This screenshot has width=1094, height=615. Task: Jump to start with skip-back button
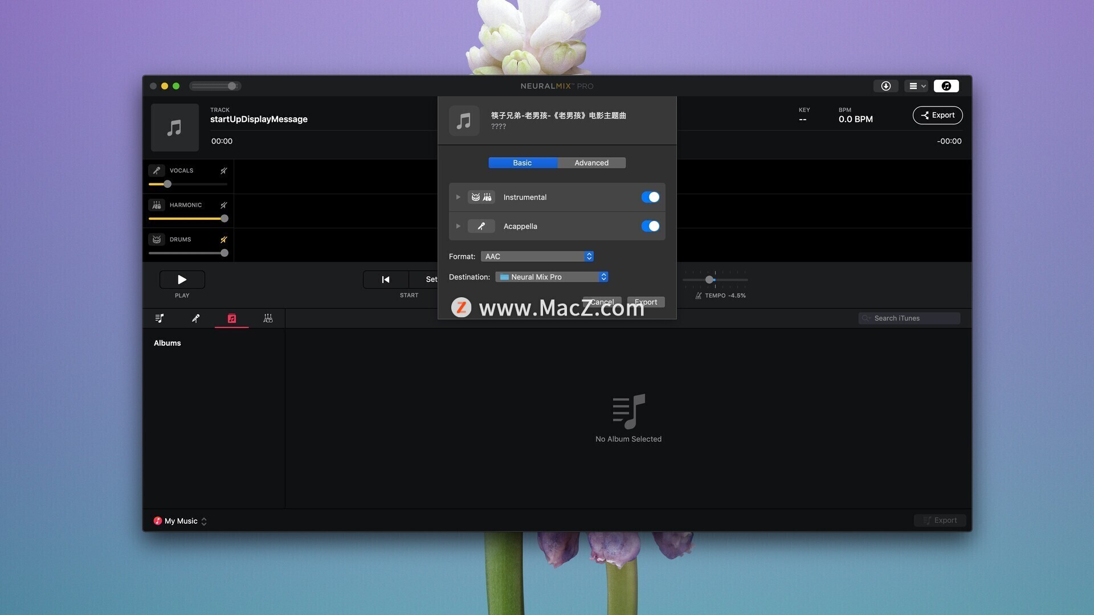(x=386, y=280)
